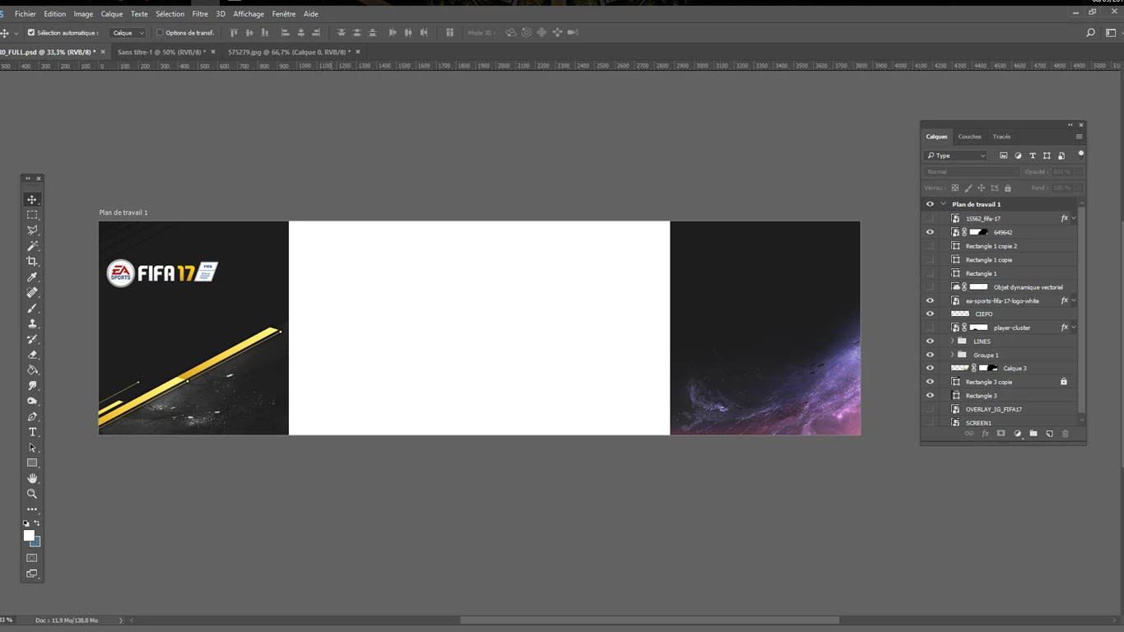Select the Crop tool

coord(32,262)
